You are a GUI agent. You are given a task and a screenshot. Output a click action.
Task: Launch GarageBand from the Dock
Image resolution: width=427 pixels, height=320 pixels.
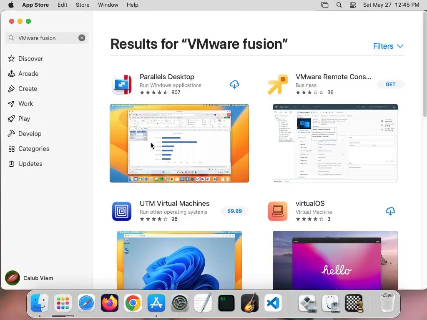tap(250, 303)
